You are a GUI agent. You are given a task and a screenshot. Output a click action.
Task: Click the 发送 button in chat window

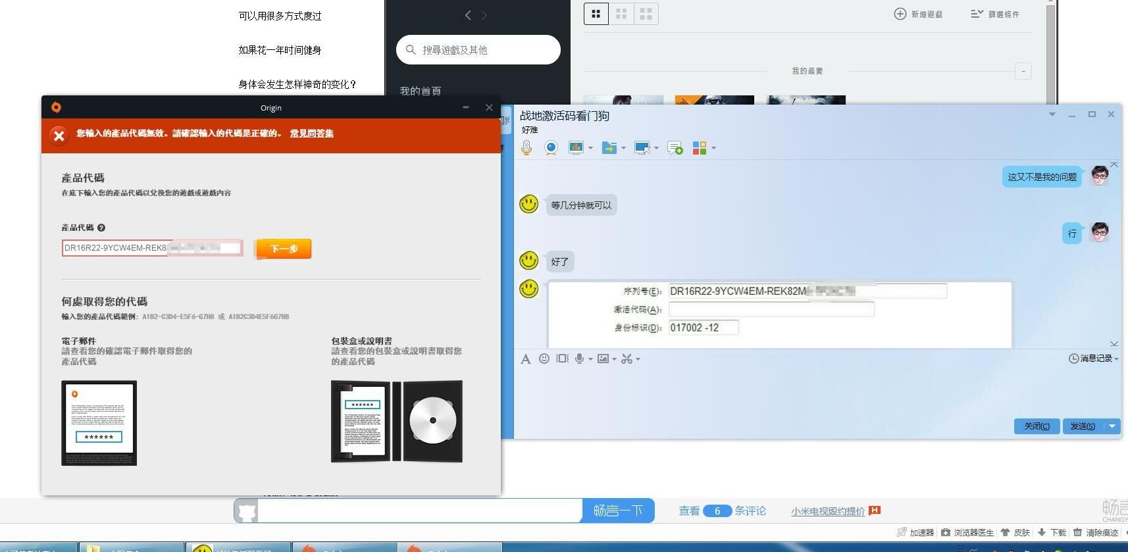[x=1083, y=426]
